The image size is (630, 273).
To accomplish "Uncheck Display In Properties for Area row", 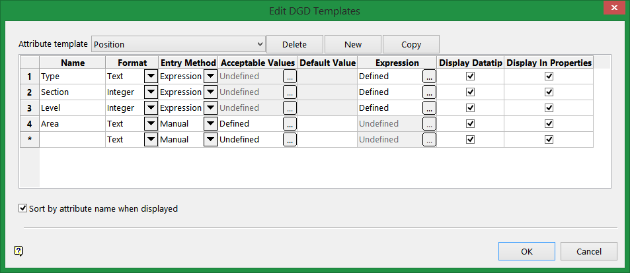I will [549, 123].
